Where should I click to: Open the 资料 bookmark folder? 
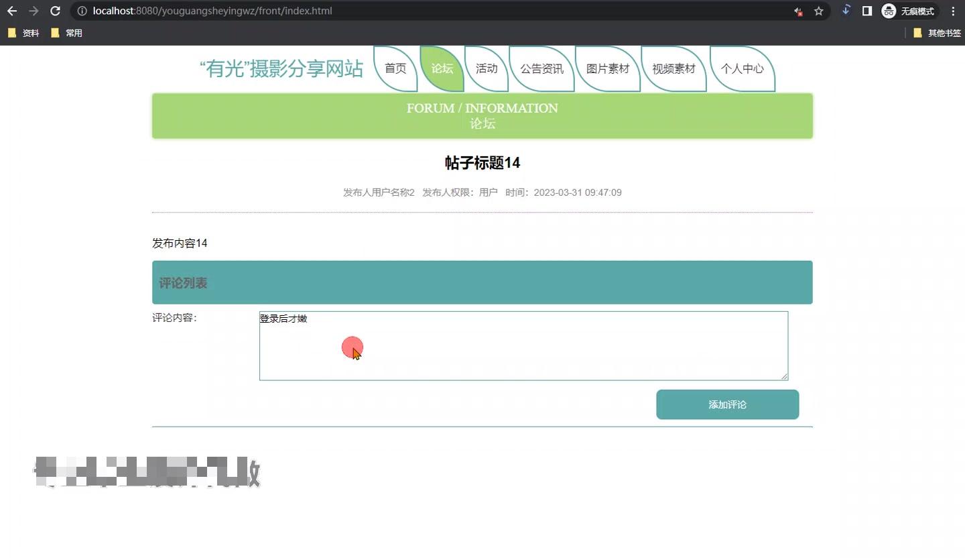23,33
